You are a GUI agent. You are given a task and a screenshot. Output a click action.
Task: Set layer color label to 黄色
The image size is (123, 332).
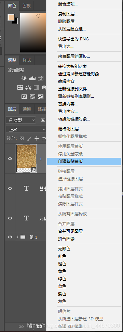tap(62, 271)
